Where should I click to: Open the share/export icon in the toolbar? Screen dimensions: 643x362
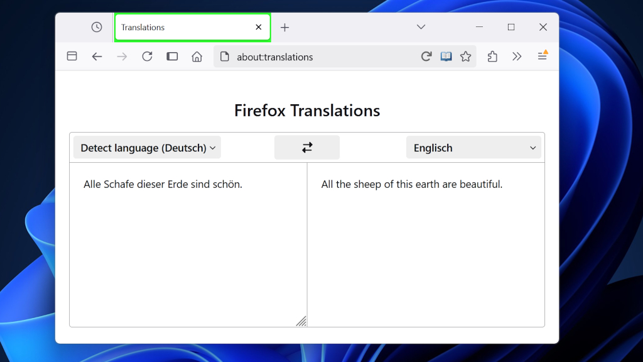click(492, 57)
